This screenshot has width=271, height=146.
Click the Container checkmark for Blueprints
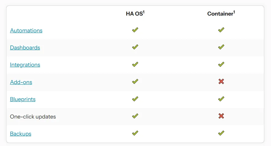tap(221, 99)
